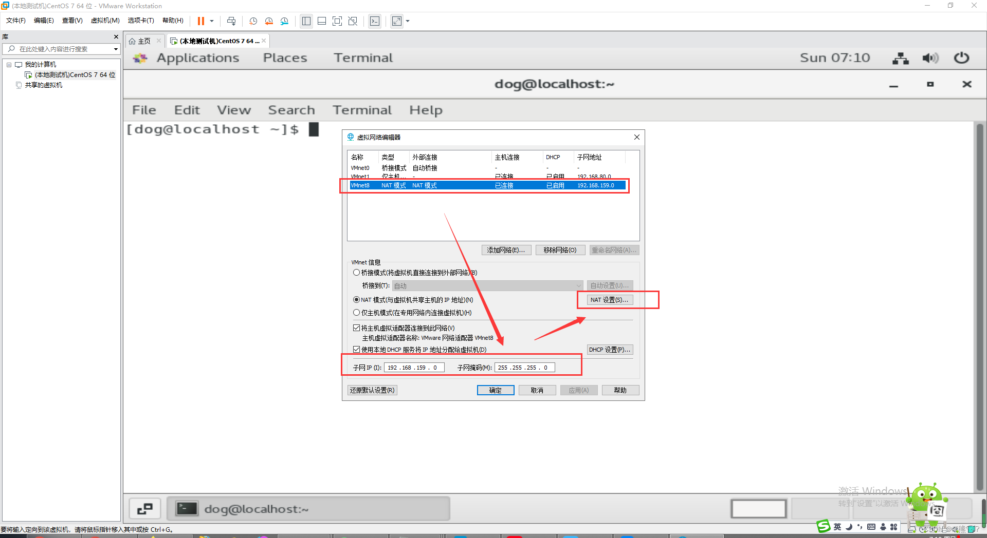Open the 编辑(E) menu
987x538 pixels.
coord(44,21)
